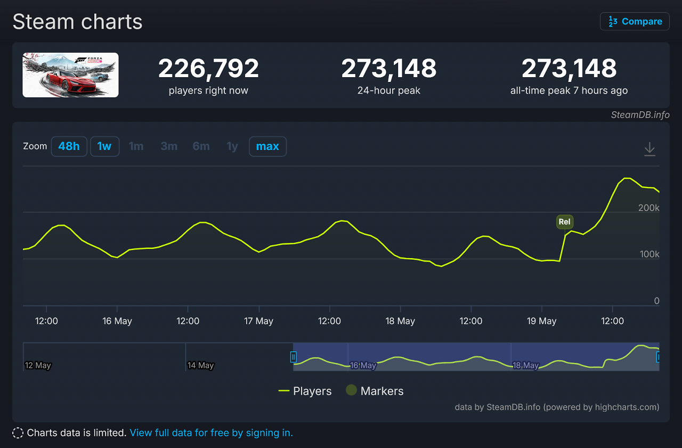The width and height of the screenshot is (682, 448).
Task: Open 'View full data for free by signing in' link
Action: 211,433
